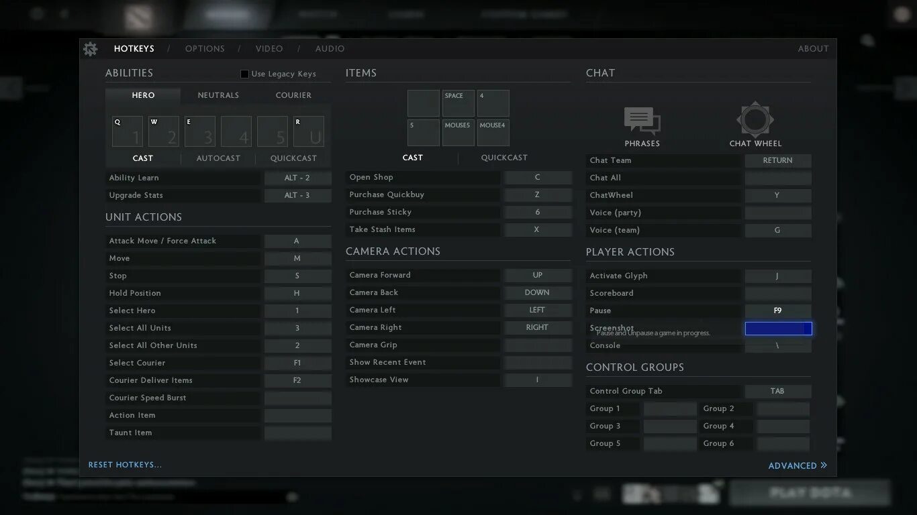Rebind Ability Learn ALT - 2 key

(x=297, y=178)
